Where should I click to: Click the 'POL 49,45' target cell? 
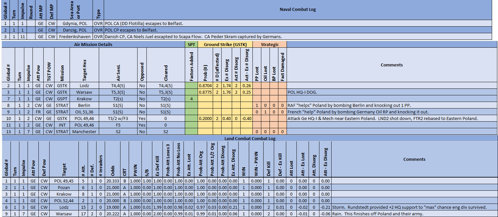coord(64,181)
